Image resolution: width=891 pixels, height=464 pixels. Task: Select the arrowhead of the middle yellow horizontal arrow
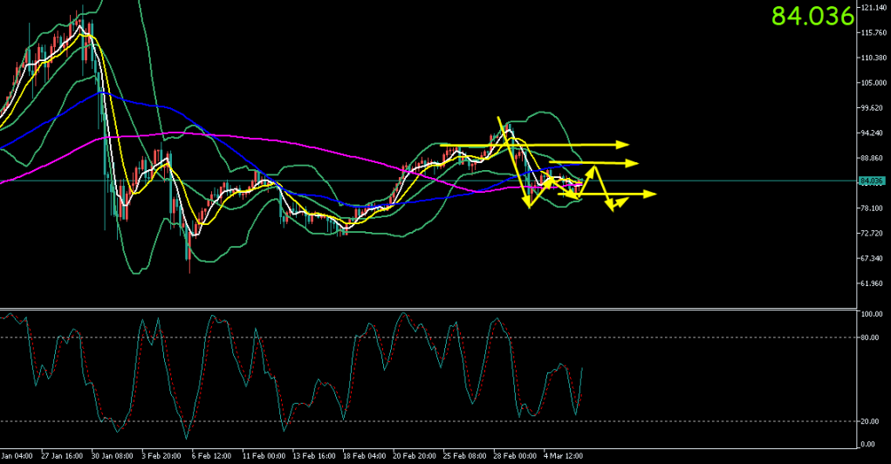click(633, 163)
